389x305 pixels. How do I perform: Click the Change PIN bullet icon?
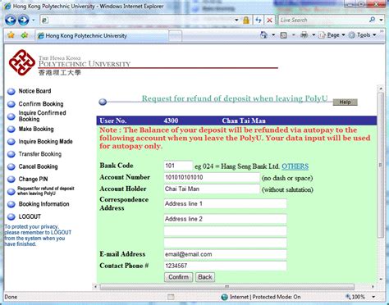click(x=11, y=180)
